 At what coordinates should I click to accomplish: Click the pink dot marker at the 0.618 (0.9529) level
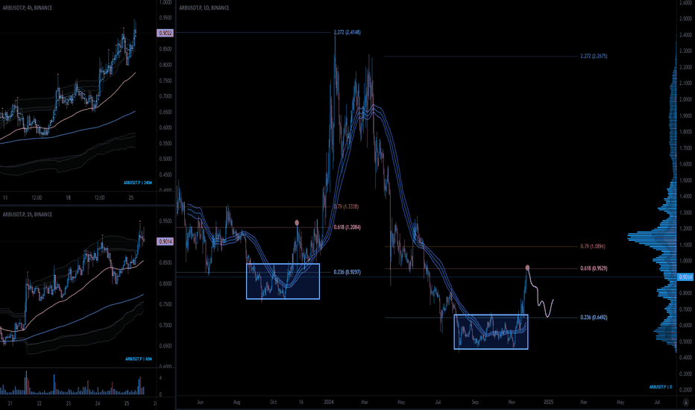tap(527, 268)
